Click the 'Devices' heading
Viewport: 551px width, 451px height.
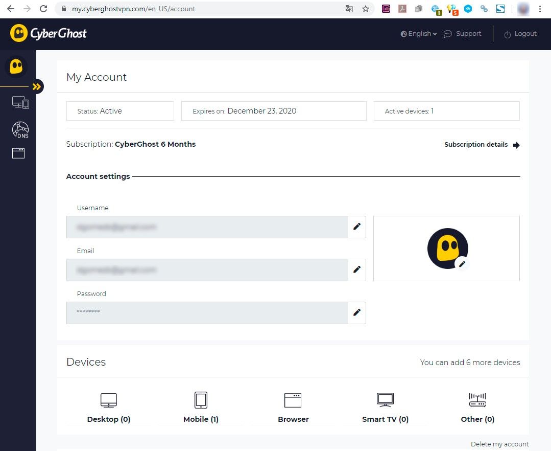click(x=86, y=362)
